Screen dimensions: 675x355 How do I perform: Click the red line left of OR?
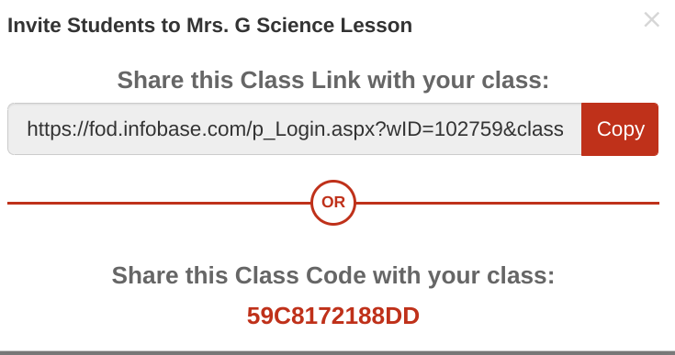[x=159, y=203]
